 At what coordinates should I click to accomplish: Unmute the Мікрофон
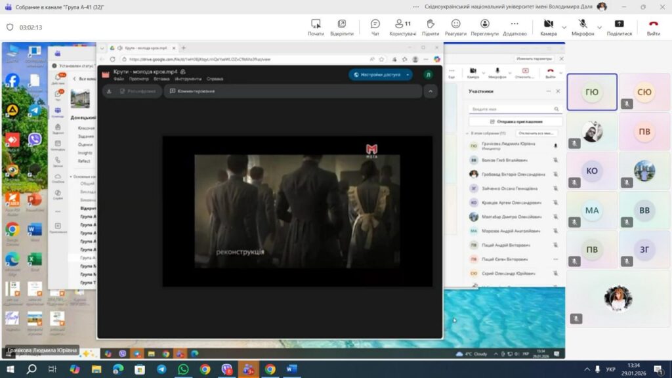(582, 27)
